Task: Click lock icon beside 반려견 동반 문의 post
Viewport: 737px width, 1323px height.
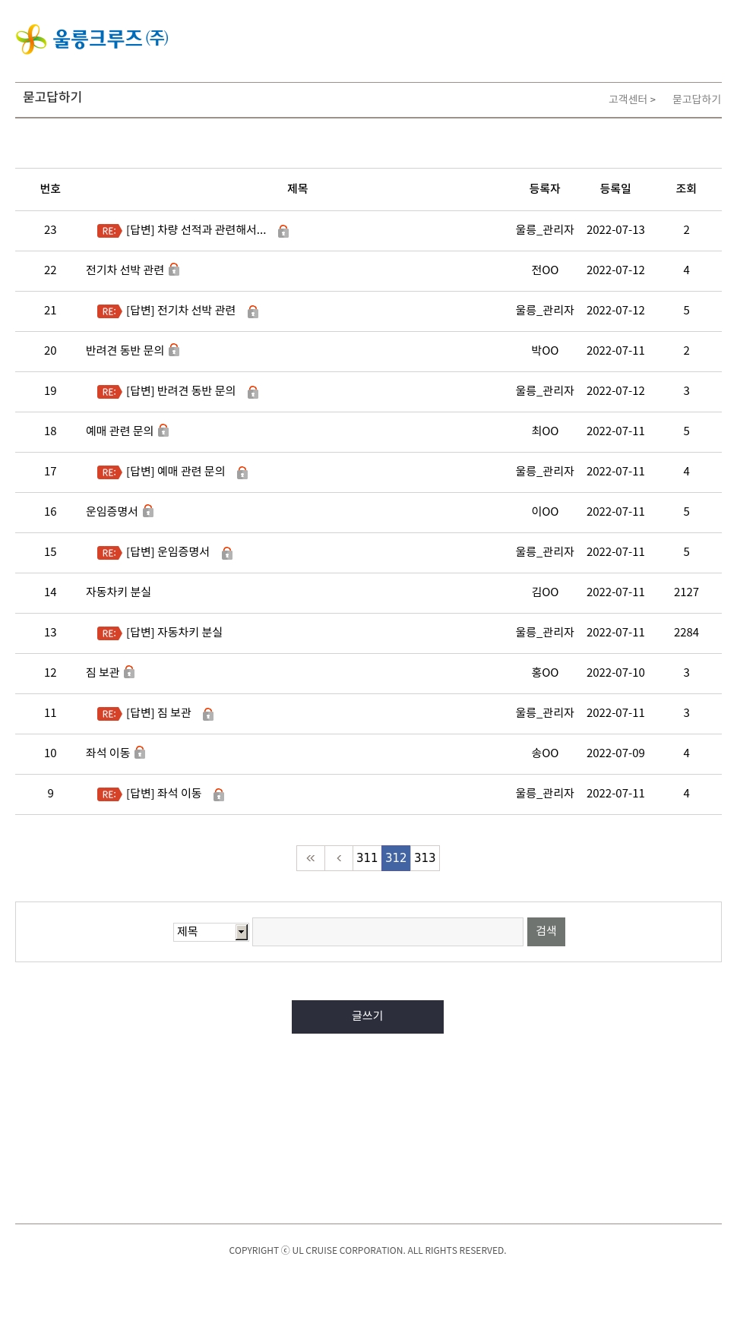Action: (x=174, y=350)
